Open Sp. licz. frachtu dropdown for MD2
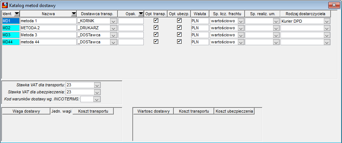The height and width of the screenshot is (143, 342). pos(241,28)
